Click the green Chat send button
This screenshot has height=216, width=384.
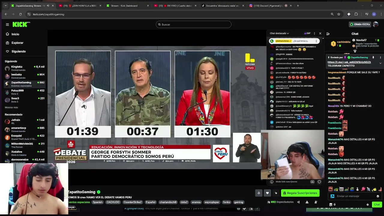coord(377,205)
